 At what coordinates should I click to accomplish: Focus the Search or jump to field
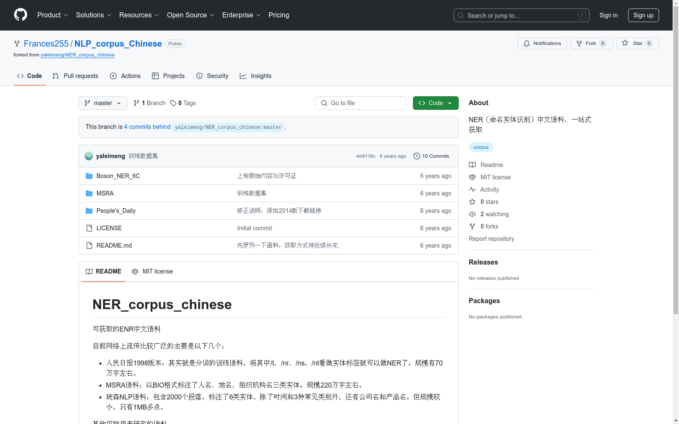click(x=521, y=15)
